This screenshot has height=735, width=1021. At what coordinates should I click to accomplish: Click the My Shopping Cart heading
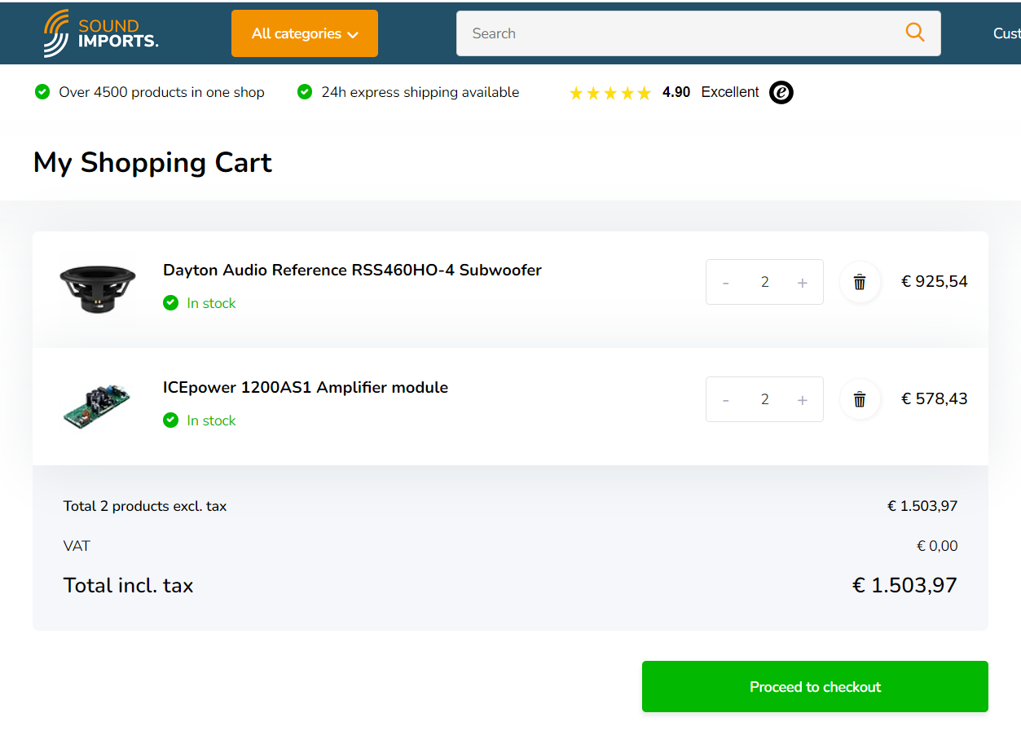[152, 162]
